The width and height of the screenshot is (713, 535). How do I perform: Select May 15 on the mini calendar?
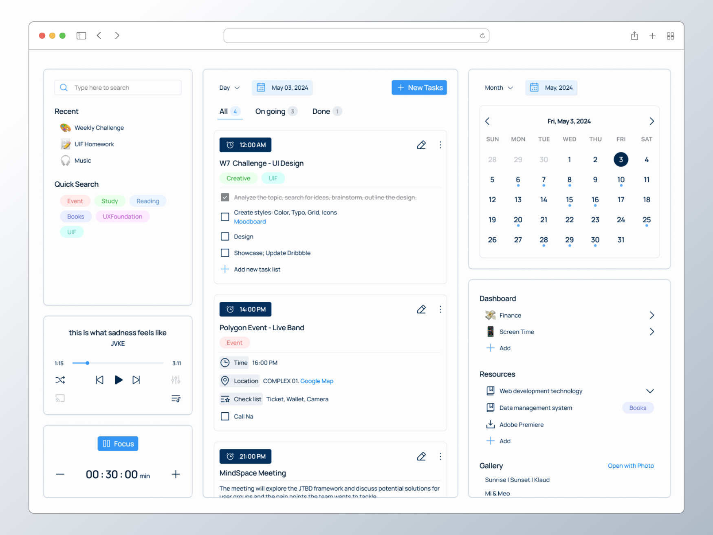pos(569,199)
